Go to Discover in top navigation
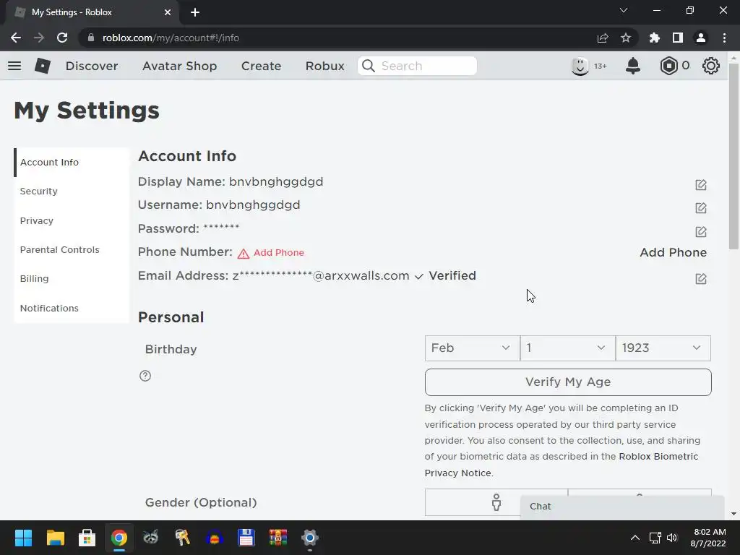The width and height of the screenshot is (740, 555). (92, 66)
